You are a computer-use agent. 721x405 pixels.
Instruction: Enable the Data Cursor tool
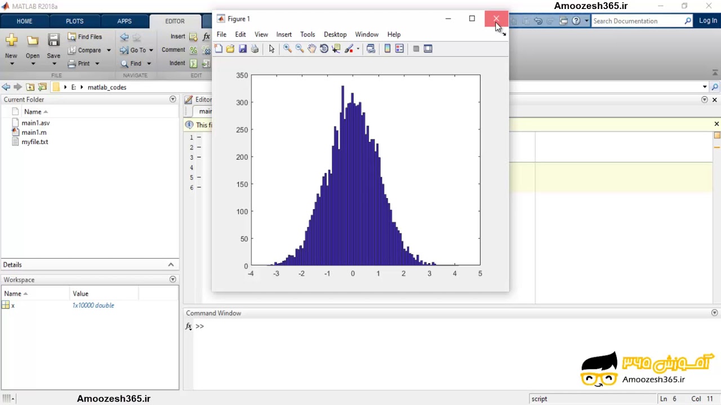pos(336,49)
